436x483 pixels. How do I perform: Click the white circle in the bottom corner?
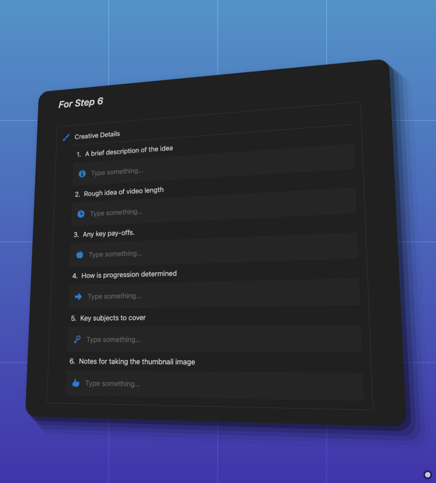pos(428,475)
